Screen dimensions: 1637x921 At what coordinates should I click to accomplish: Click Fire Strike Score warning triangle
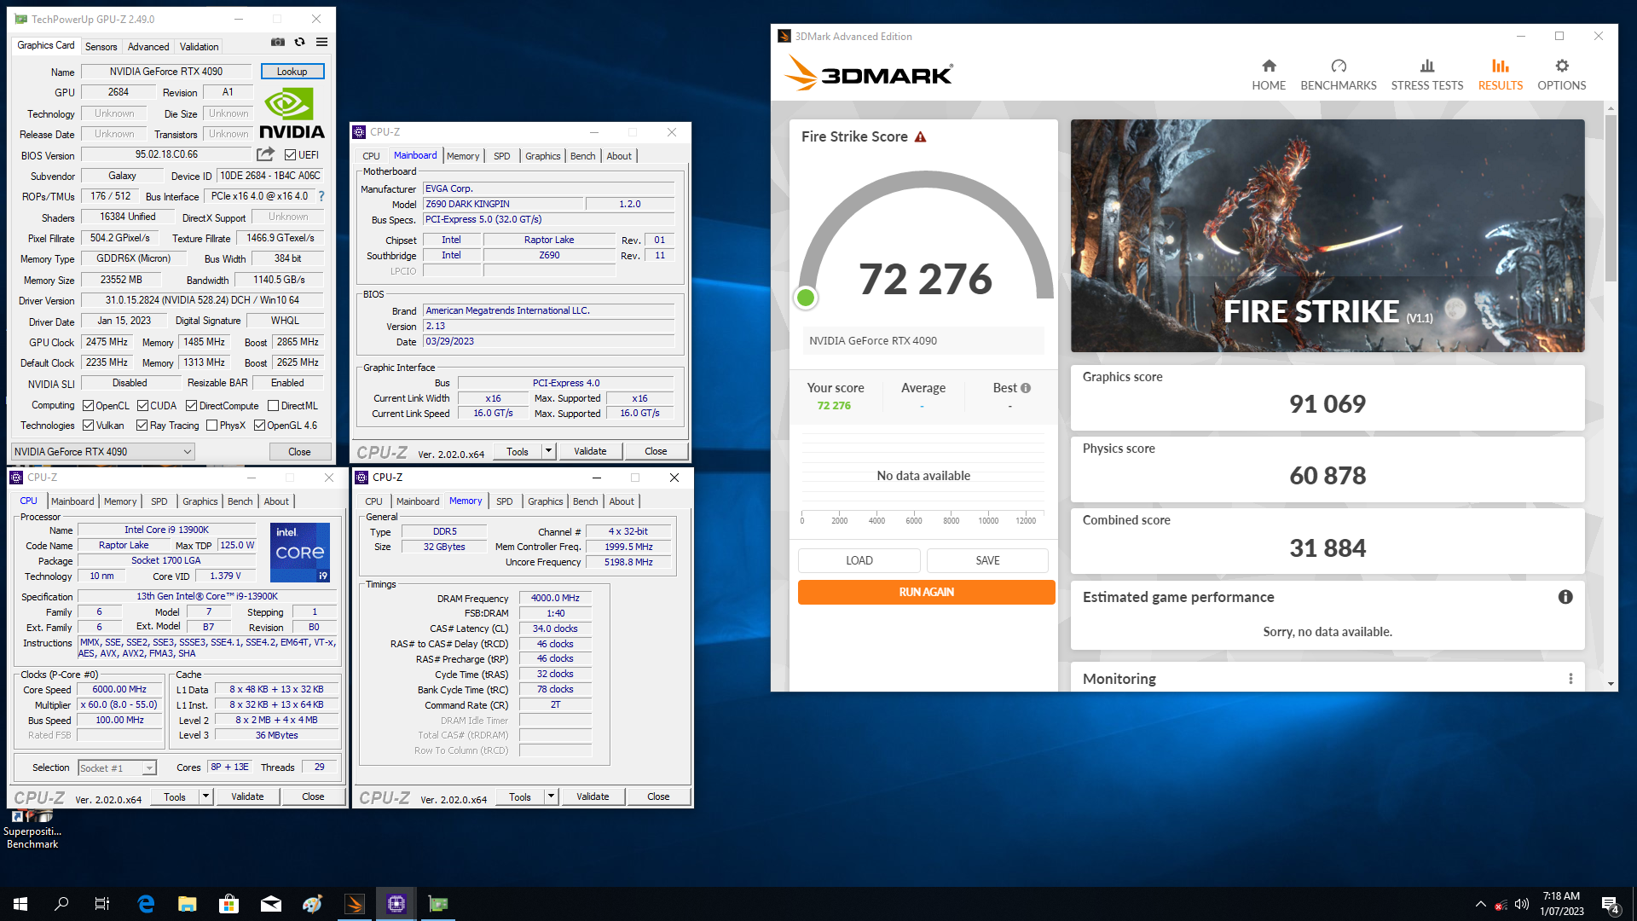(921, 136)
